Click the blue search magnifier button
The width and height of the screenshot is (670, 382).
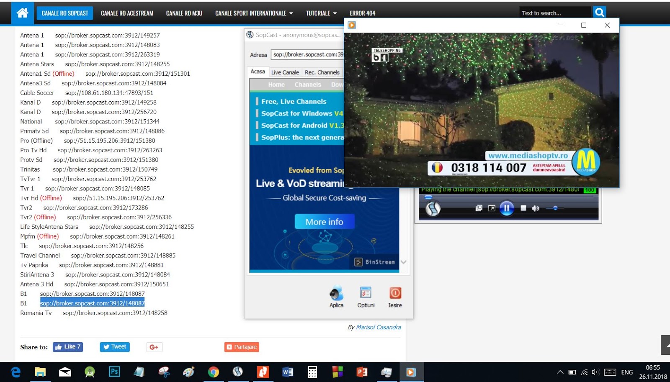(600, 12)
